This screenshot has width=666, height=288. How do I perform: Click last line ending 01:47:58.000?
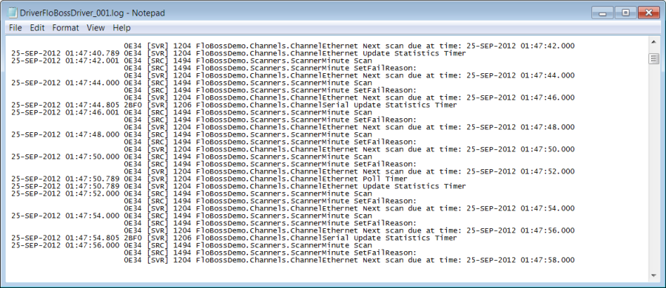(349, 260)
